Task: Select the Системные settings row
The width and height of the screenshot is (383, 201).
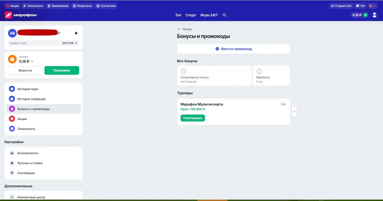Action: [x=44, y=173]
